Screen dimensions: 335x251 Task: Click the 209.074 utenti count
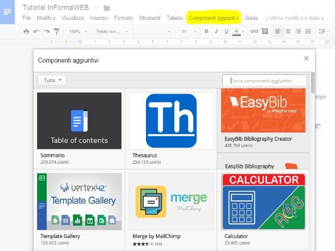(x=54, y=162)
